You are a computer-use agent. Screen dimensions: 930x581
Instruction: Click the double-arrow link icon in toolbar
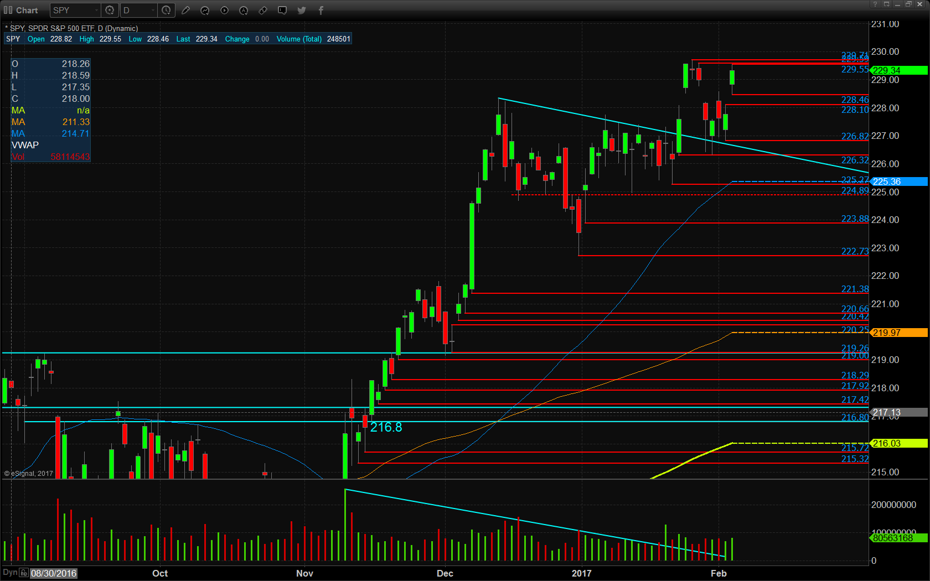(263, 10)
